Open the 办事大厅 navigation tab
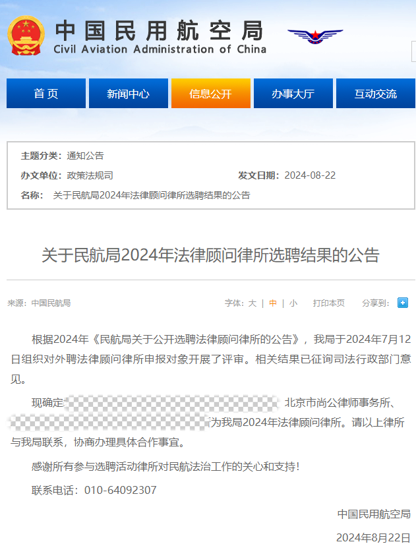Image resolution: width=416 pixels, height=546 pixels. tap(293, 94)
